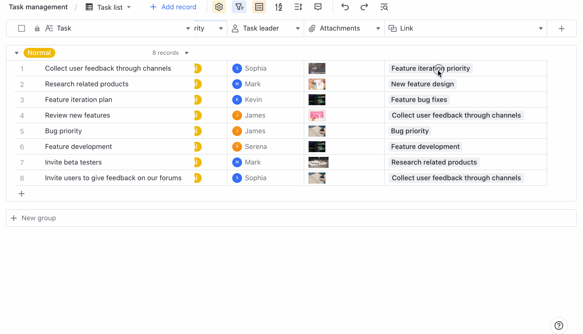Open the field settings gear icon
Screen dimensions: 583x334
[x=219, y=7]
